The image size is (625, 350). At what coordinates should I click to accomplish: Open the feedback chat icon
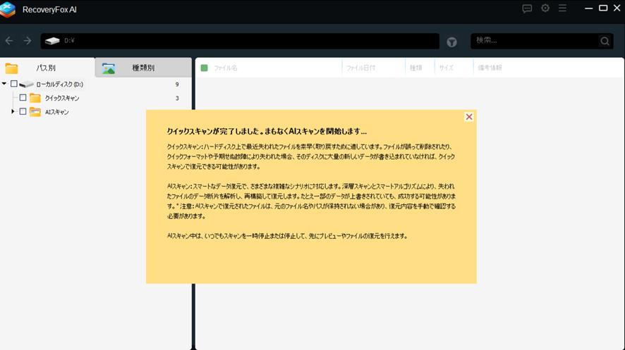527,8
